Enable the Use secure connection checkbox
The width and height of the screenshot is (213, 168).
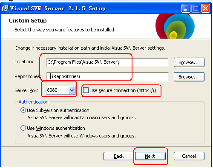pyautogui.click(x=86, y=90)
